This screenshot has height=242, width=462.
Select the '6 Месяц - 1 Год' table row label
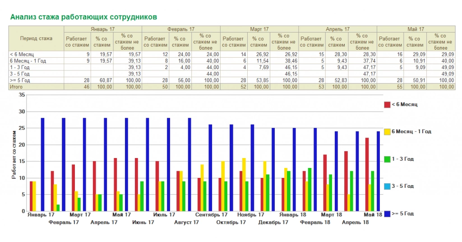pyautogui.click(x=28, y=60)
